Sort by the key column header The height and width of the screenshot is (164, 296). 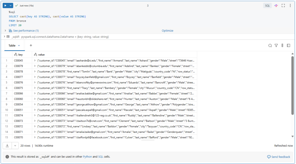[x=20, y=54]
